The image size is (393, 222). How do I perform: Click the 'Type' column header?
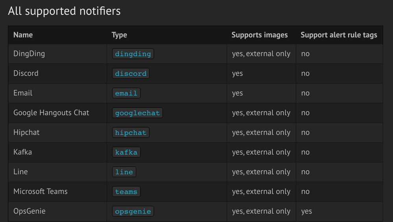point(119,35)
